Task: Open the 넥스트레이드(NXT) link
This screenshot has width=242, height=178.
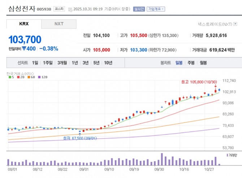Action: [x=215, y=25]
